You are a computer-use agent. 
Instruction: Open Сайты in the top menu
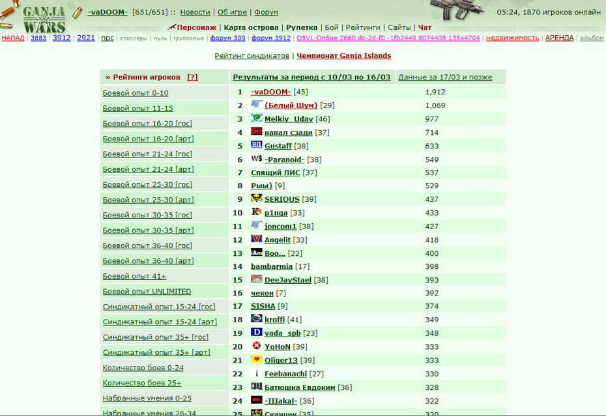[399, 27]
